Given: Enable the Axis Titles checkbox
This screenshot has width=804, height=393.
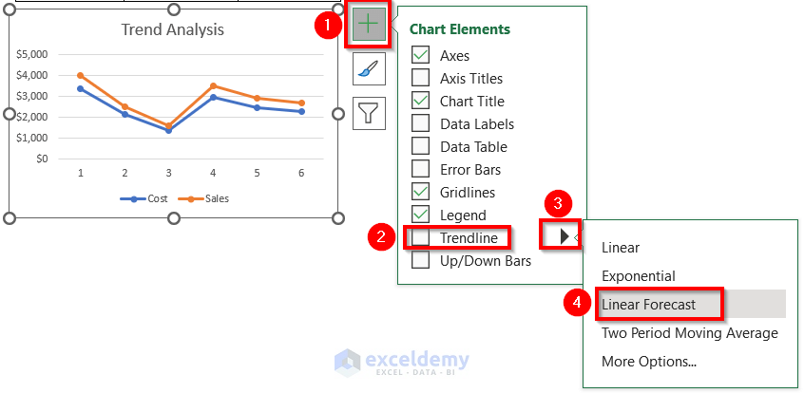Looking at the screenshot, I should (420, 79).
